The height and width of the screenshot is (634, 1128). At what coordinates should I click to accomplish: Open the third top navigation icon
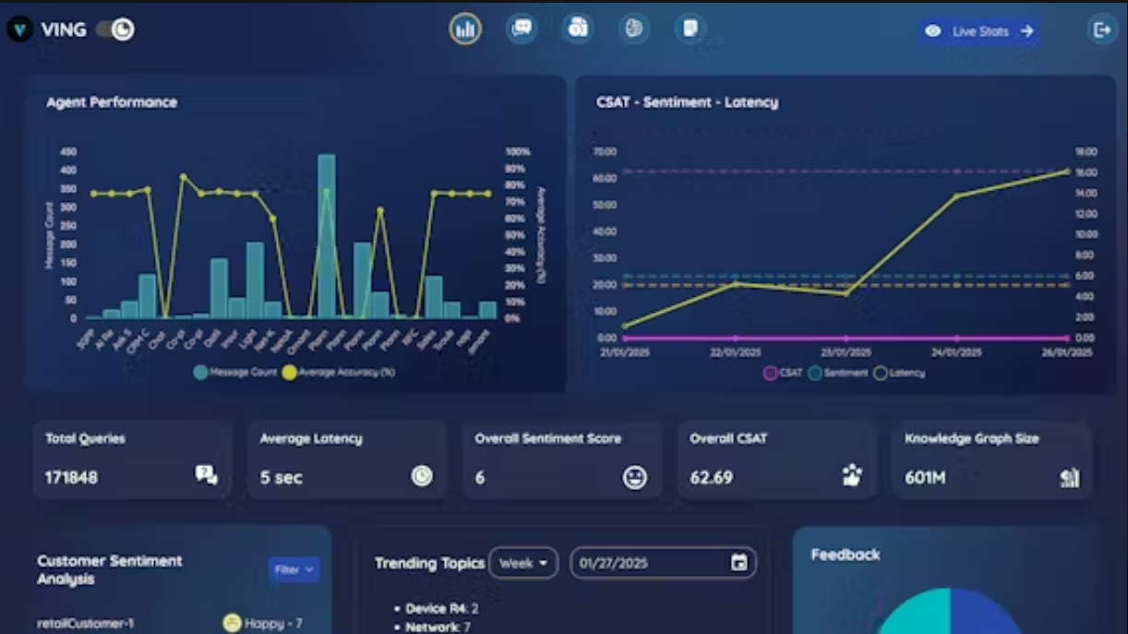point(578,29)
